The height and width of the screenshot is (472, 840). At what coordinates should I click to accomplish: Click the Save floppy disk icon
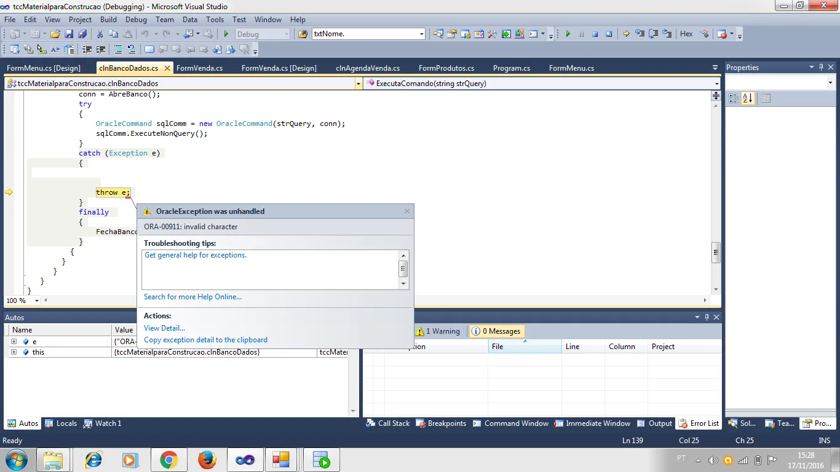(x=69, y=34)
